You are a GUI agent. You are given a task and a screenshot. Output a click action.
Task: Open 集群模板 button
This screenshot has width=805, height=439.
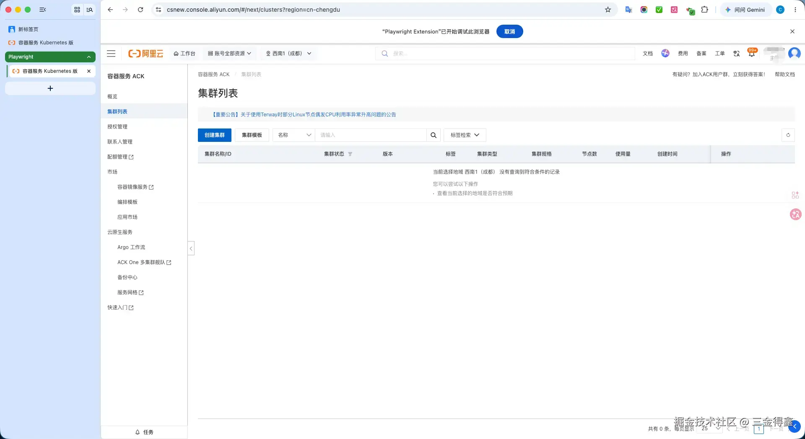pyautogui.click(x=252, y=135)
